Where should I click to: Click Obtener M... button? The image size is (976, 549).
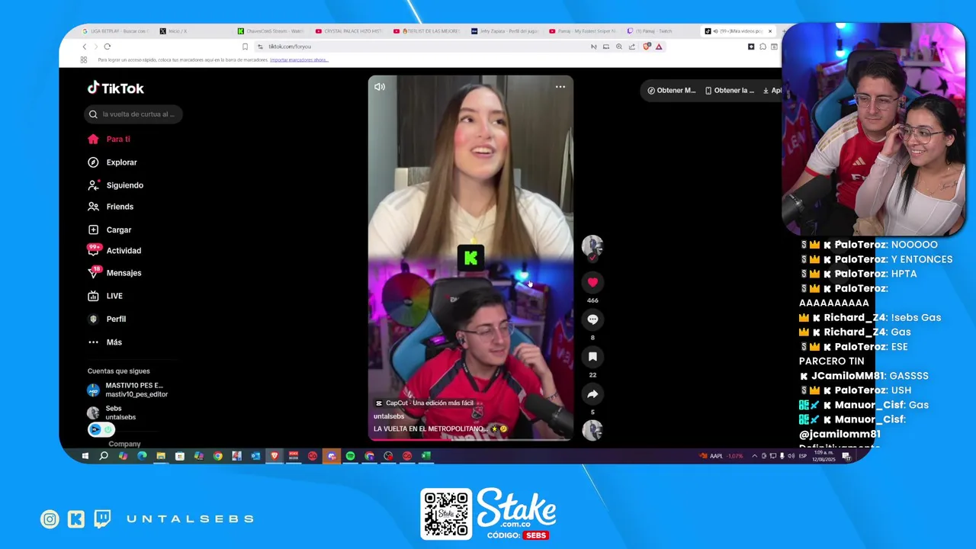point(672,90)
